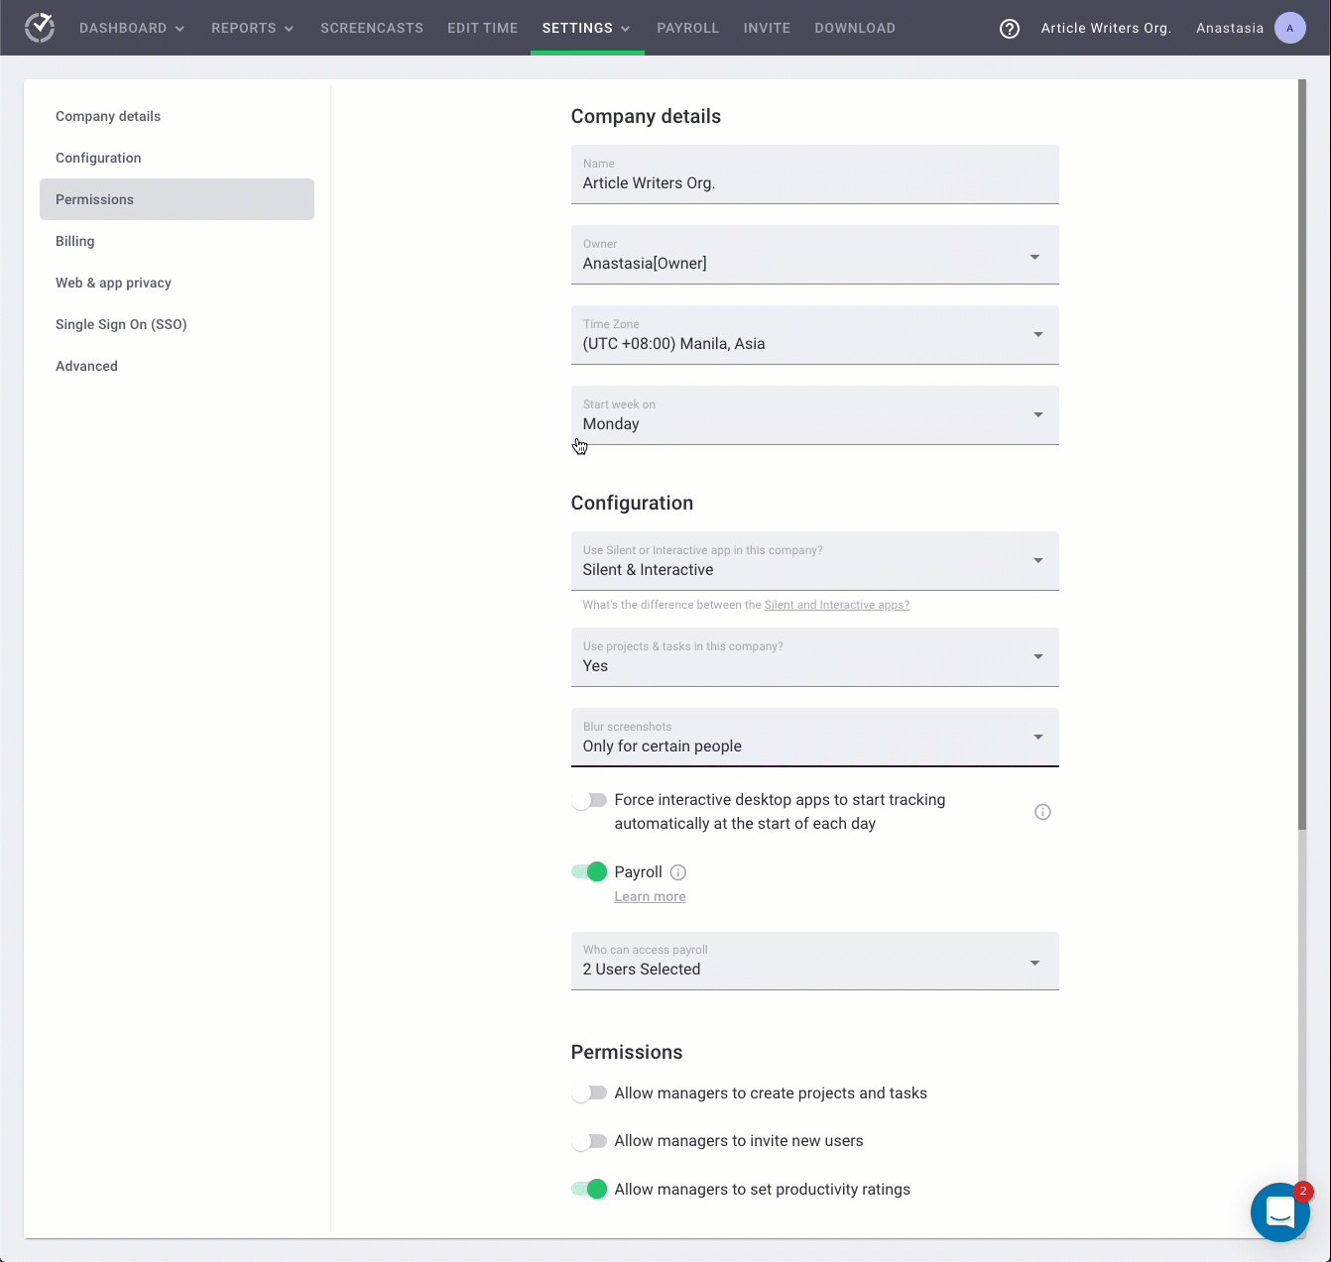Open Use projects & tasks dropdown
This screenshot has height=1262, width=1331.
814,657
